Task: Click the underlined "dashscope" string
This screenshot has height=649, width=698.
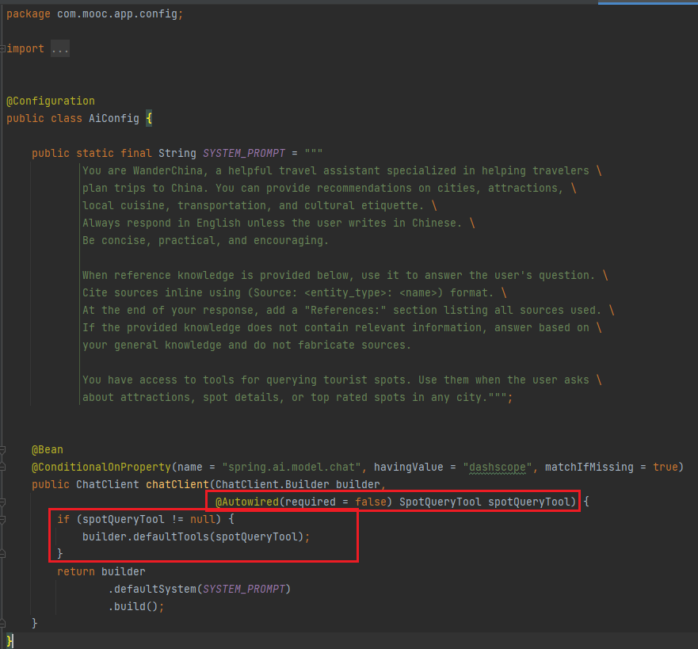Action: pos(498,467)
